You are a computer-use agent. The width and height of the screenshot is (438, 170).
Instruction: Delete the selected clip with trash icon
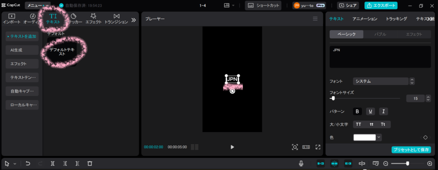(90, 164)
